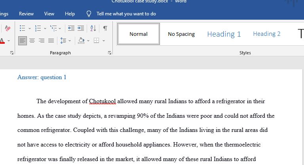Screen dimensions: 304x165
Task: Toggle Align Left for the paragraph
Action: tap(23, 41)
